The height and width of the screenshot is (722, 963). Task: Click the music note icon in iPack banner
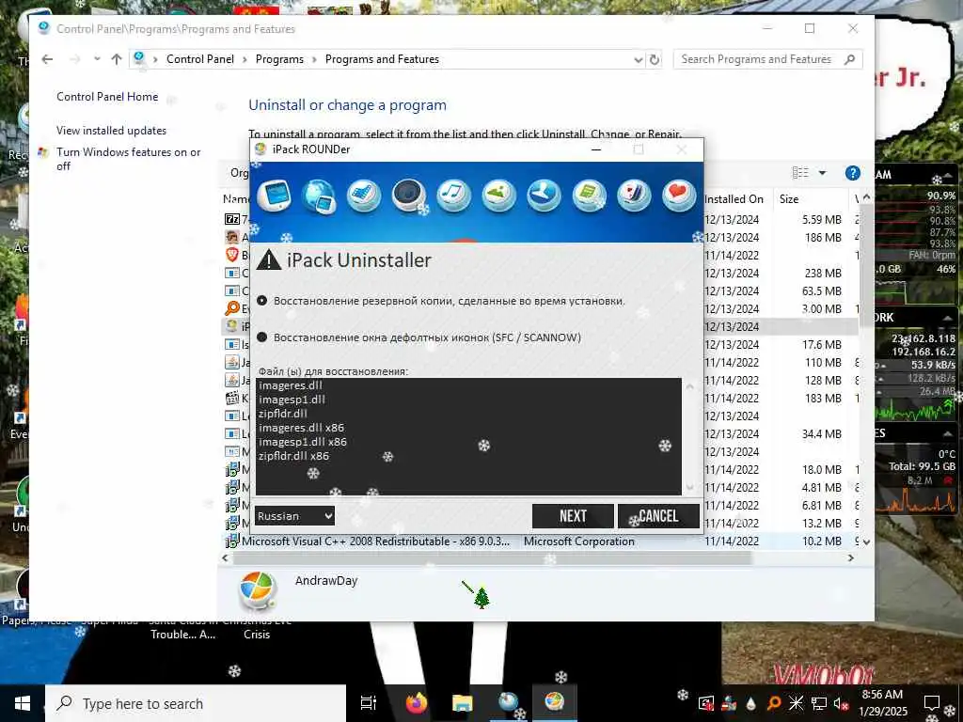coord(454,196)
